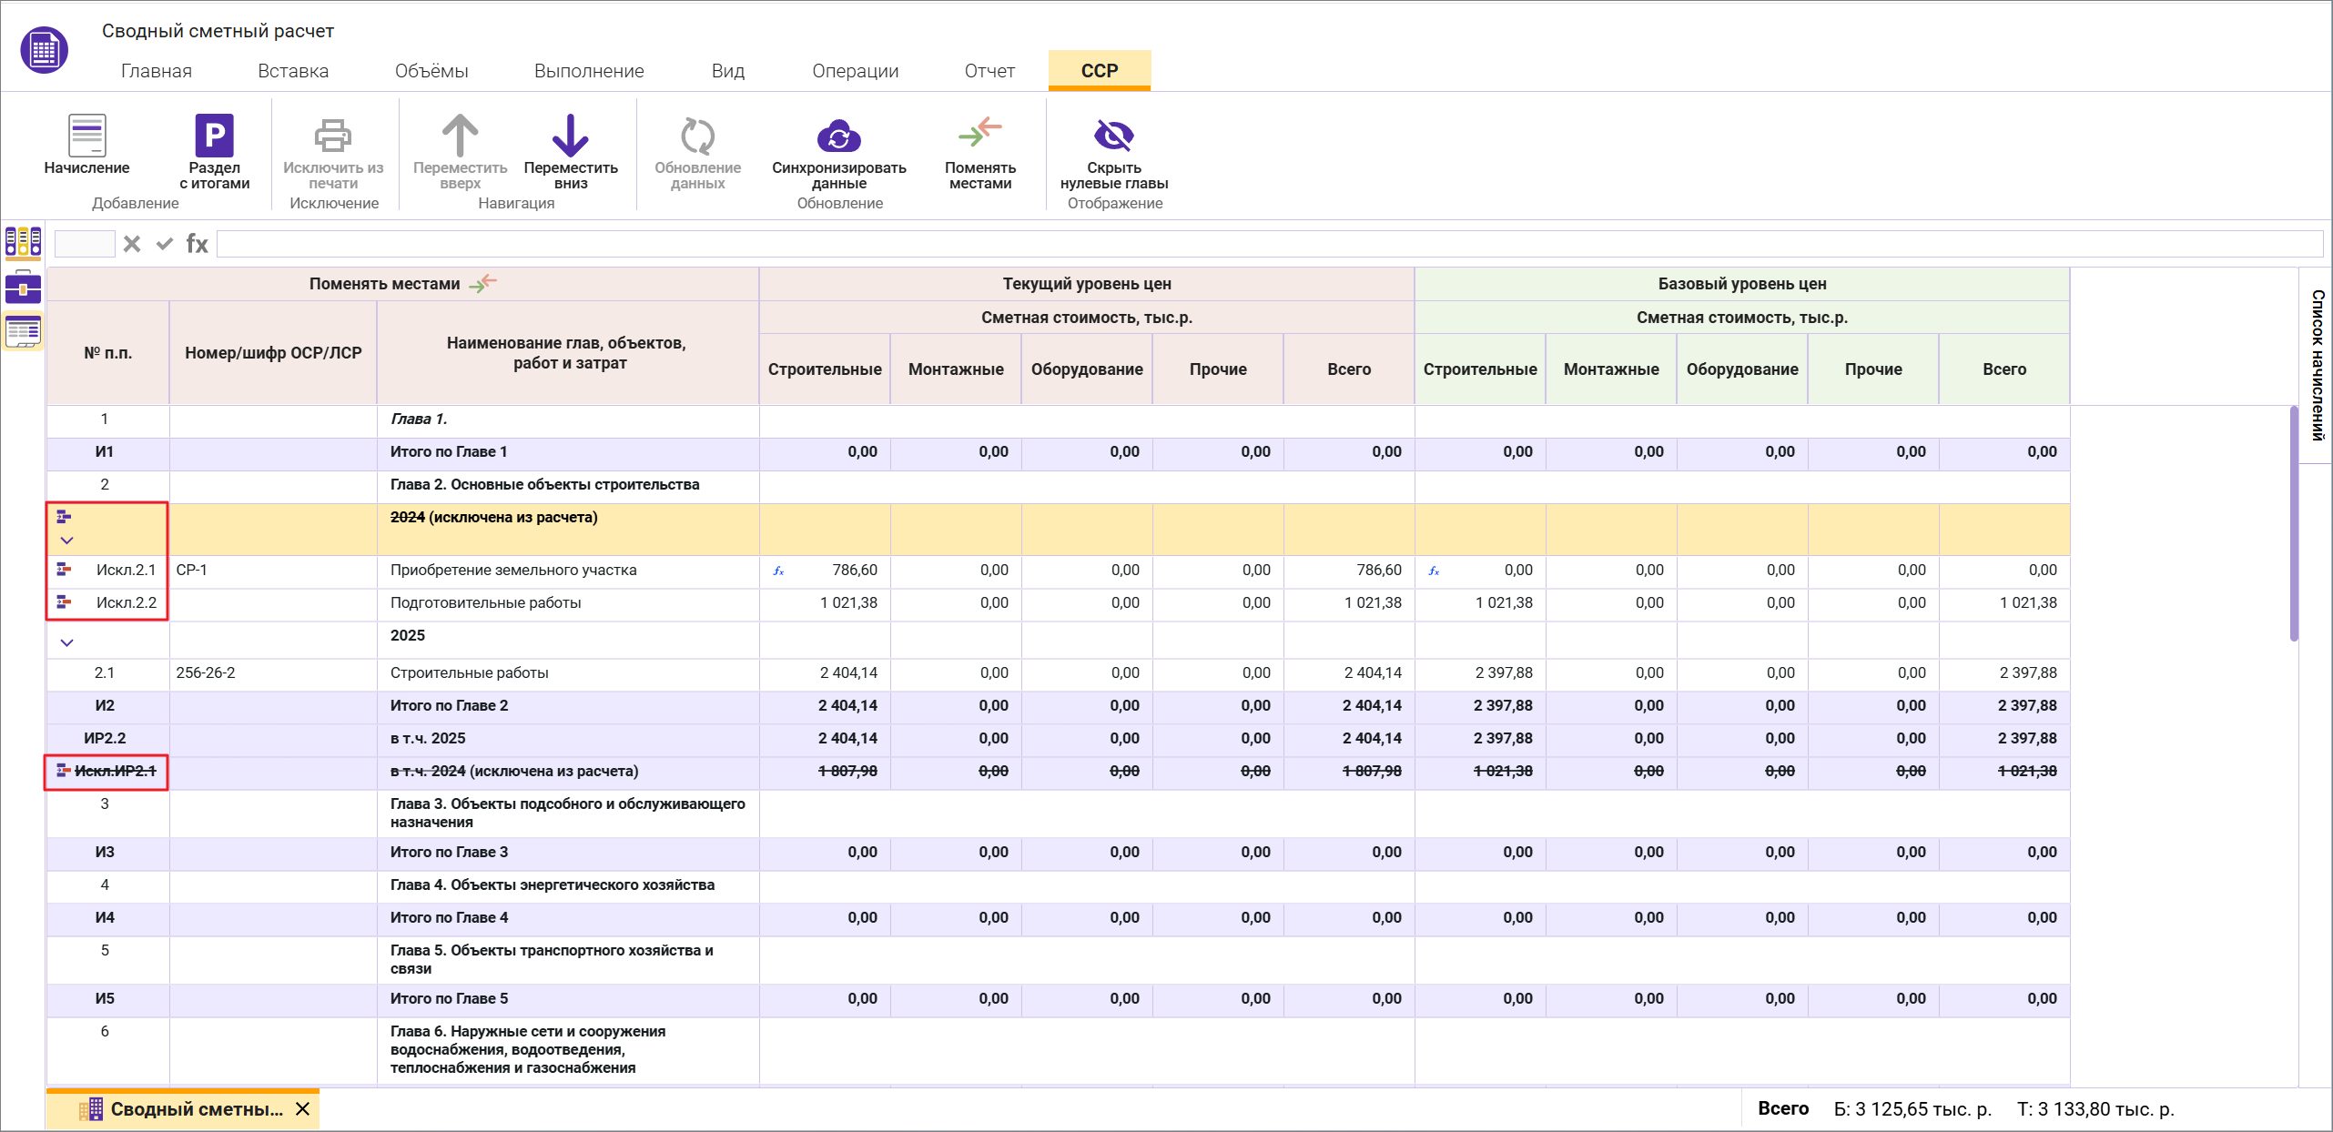This screenshot has height=1132, width=2333.
Task: Toggle swap icon in the 2024 group row
Action: 64,517
